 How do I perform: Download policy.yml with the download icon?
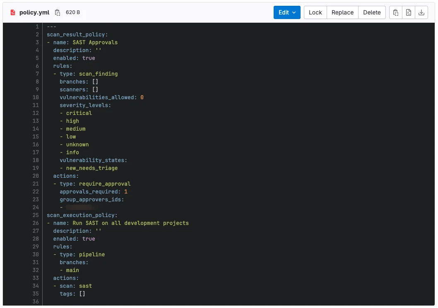click(x=421, y=12)
